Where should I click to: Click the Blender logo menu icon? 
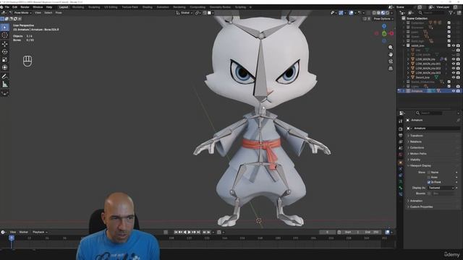coord(1,7)
